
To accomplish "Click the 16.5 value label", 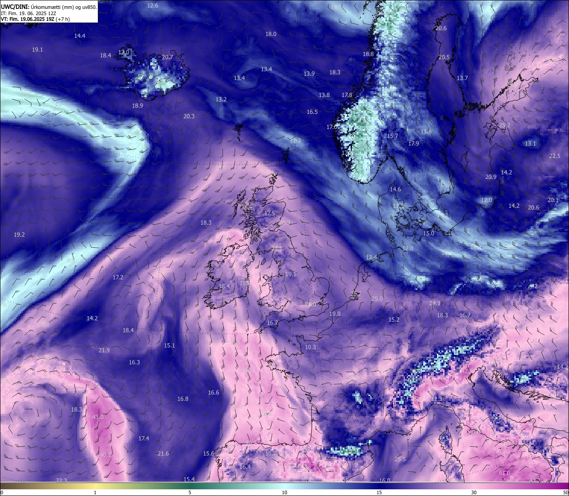I will [x=312, y=112].
